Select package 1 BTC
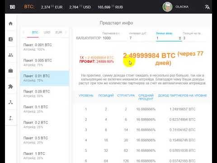Image resolution: width=217 pixels, height=163 pixels. tap(45, 155)
